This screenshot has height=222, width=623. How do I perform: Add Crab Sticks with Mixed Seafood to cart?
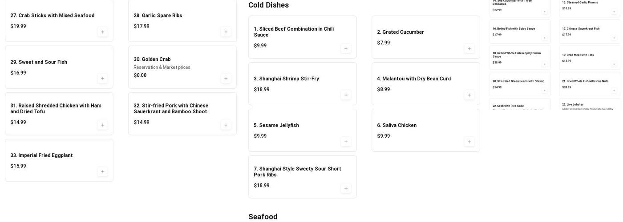click(102, 32)
